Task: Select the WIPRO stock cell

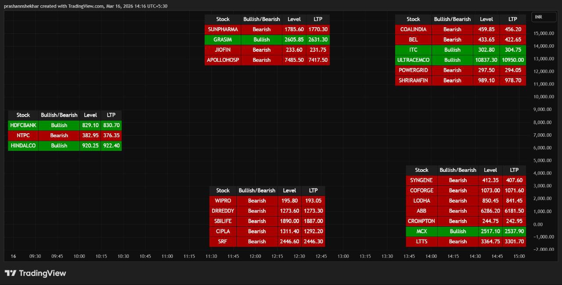Action: point(223,200)
